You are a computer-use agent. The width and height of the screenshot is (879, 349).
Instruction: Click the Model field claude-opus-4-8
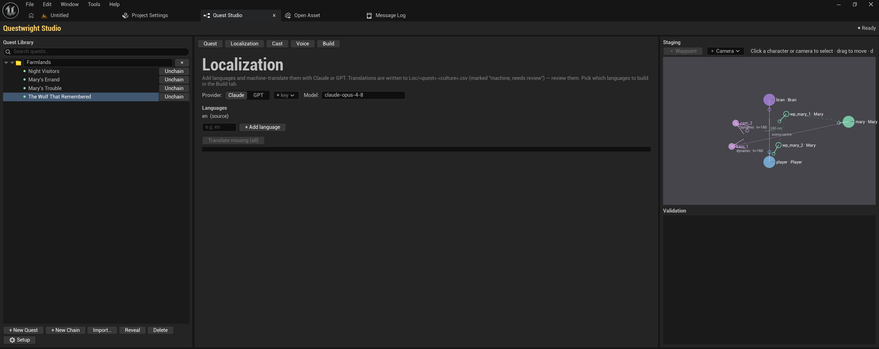363,95
